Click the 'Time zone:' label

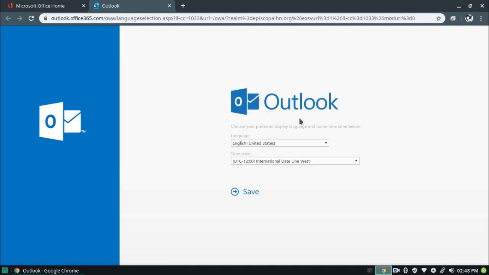click(241, 154)
